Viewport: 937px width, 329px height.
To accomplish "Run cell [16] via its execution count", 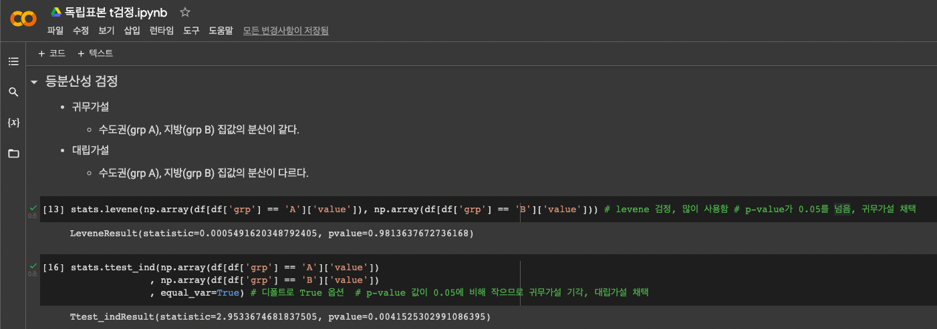I will click(53, 267).
